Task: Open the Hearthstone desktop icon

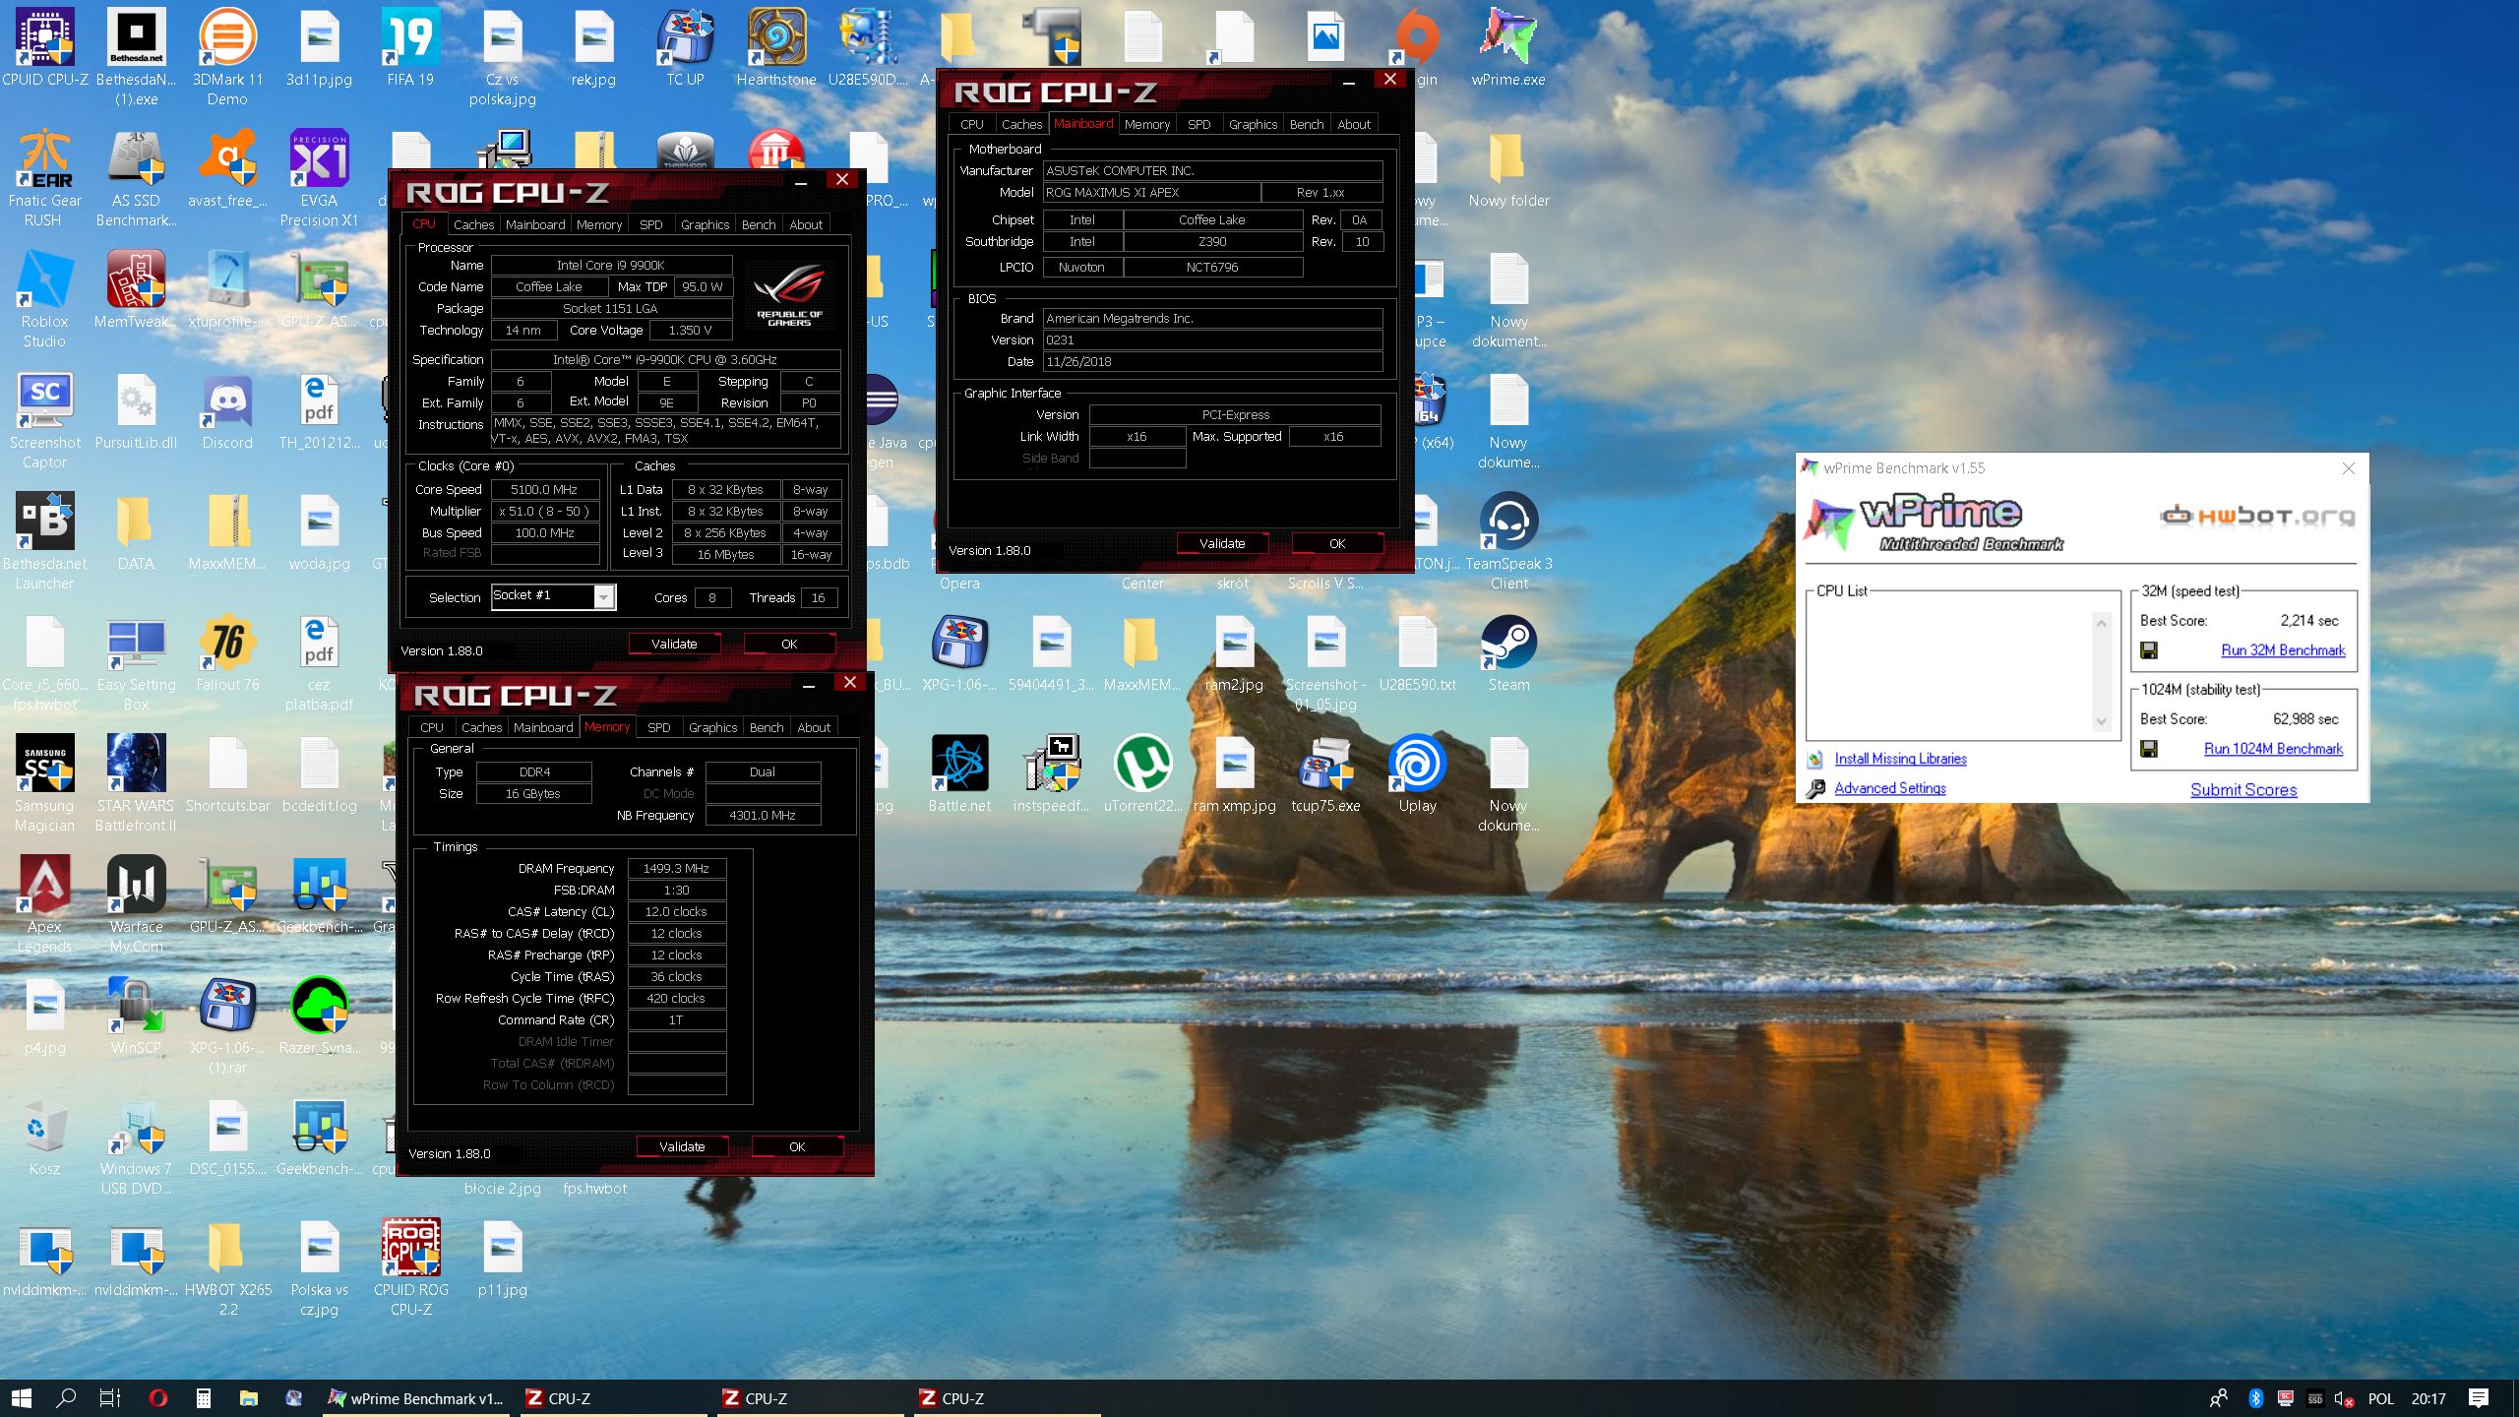Action: click(x=776, y=46)
